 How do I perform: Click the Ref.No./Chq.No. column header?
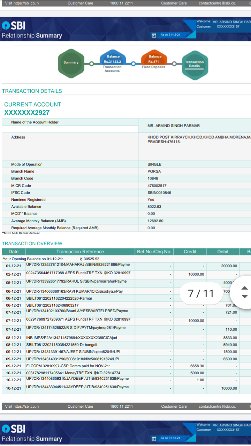(x=154, y=252)
